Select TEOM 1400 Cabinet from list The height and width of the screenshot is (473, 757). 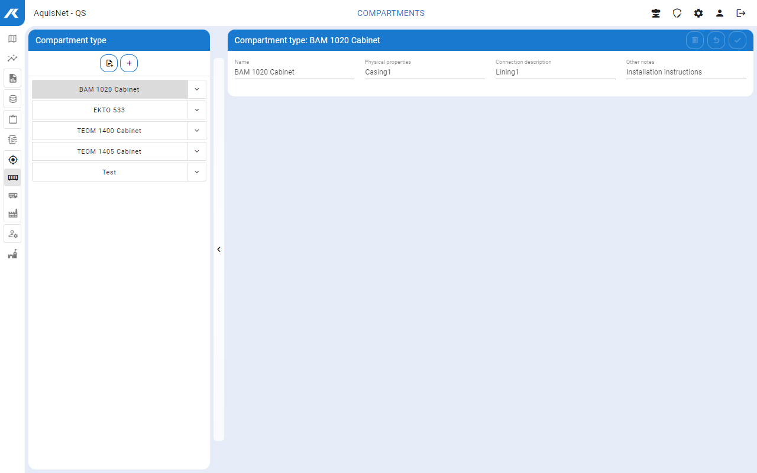pyautogui.click(x=109, y=131)
